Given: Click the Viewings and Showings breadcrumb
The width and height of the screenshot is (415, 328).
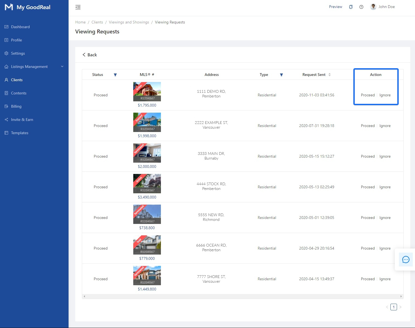Looking at the screenshot, I should click(x=129, y=22).
